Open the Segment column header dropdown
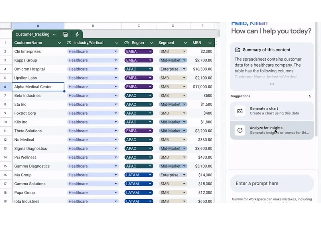 pyautogui.click(x=185, y=43)
